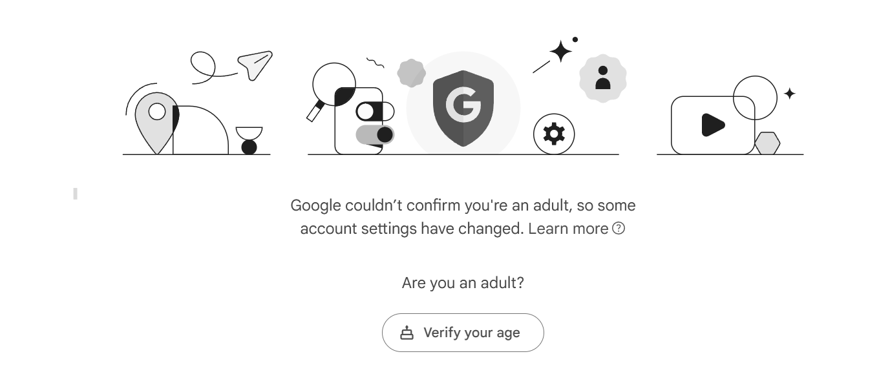Click the gray hexagon beside the video

[x=767, y=143]
